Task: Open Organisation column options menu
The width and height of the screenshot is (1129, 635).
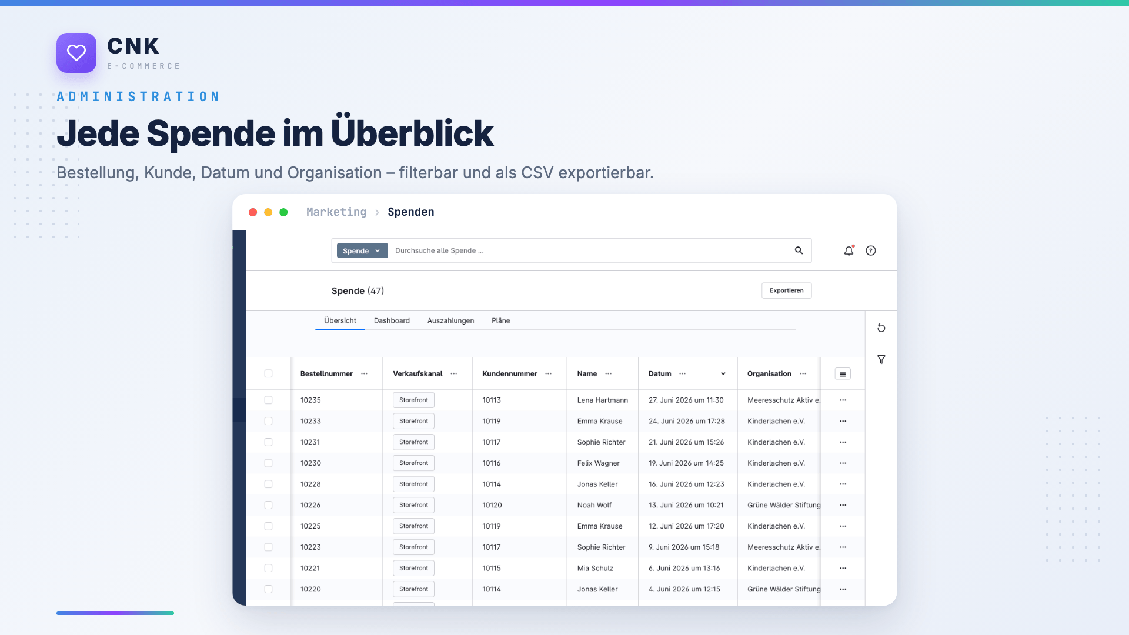Action: [803, 373]
